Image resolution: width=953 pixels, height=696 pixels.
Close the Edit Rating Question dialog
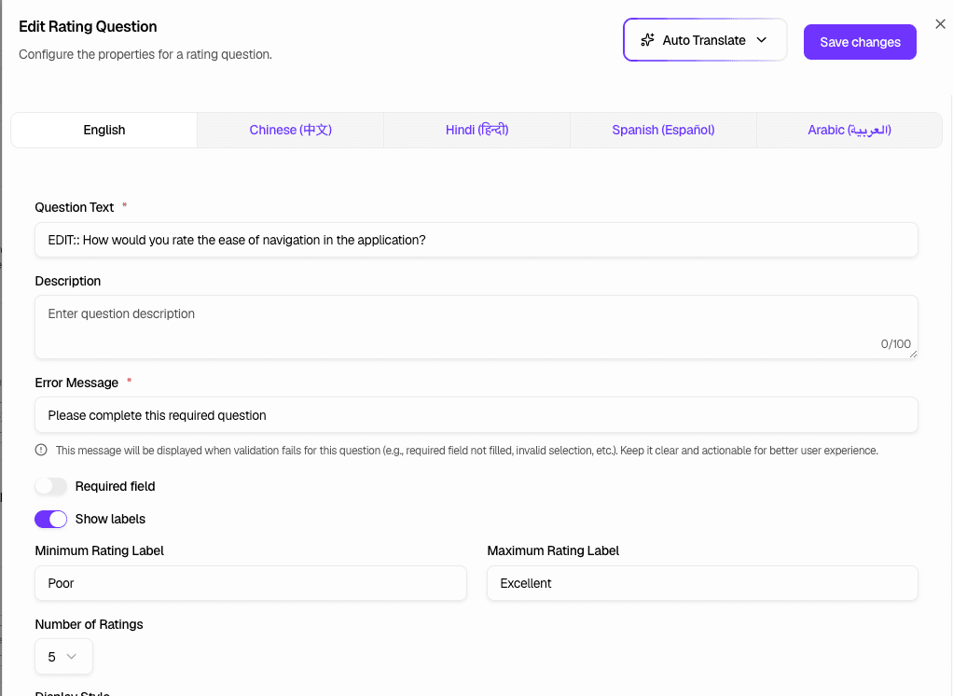[x=940, y=23]
